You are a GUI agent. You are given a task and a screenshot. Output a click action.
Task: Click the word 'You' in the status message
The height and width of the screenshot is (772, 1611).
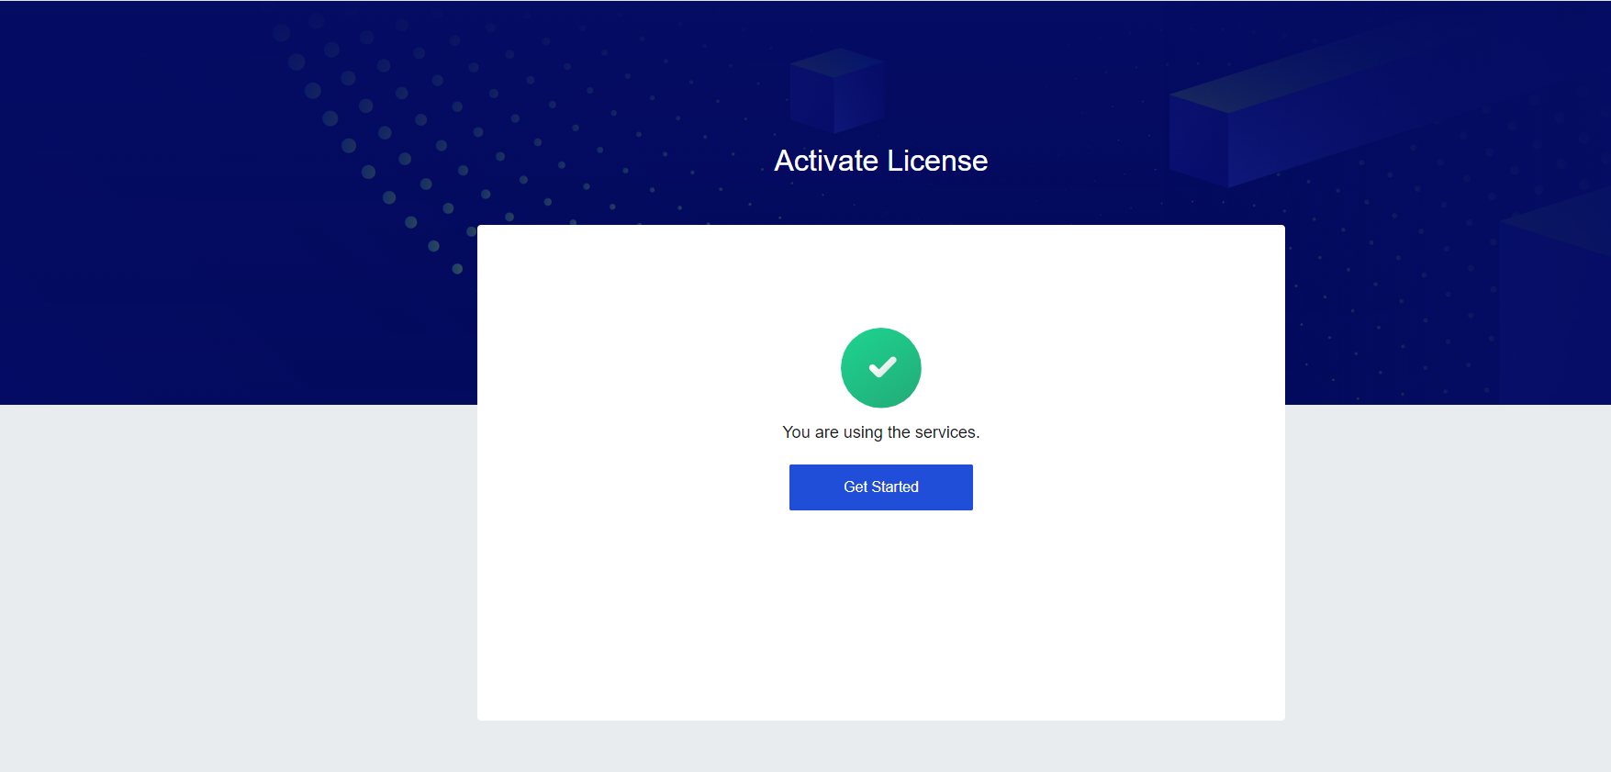point(796,432)
